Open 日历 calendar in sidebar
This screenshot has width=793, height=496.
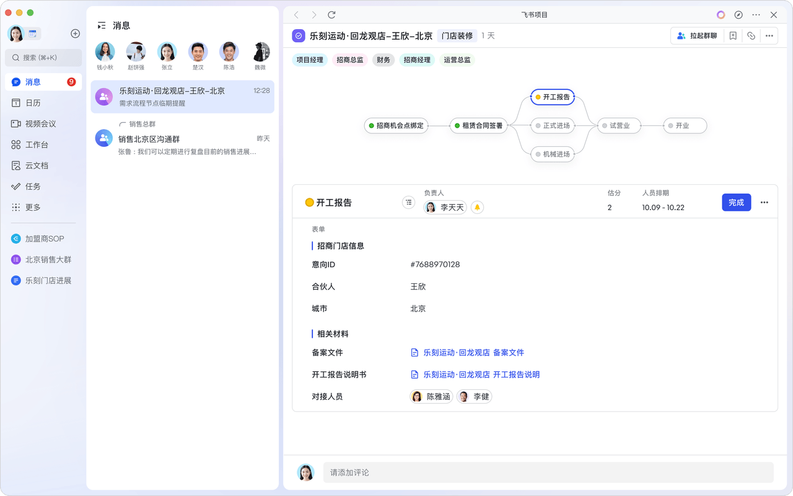(x=43, y=103)
